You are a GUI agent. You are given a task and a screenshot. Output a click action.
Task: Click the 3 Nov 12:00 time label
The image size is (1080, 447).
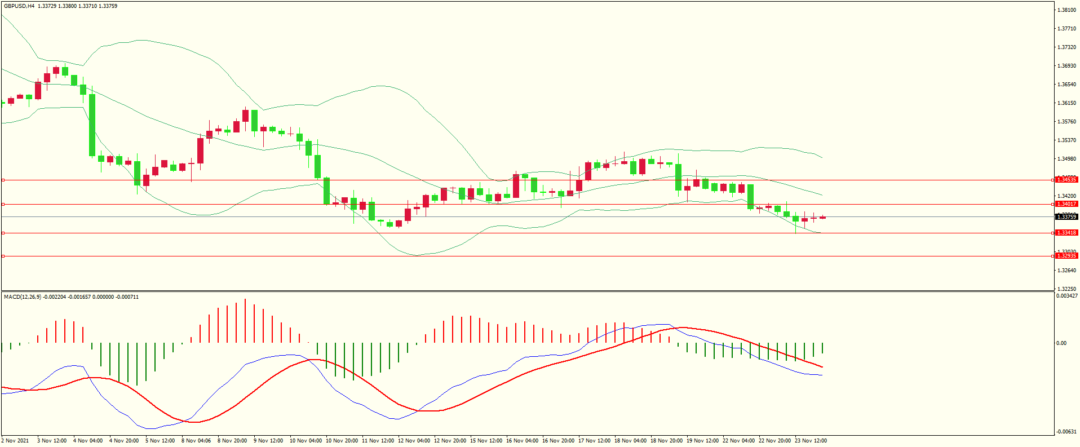52,441
